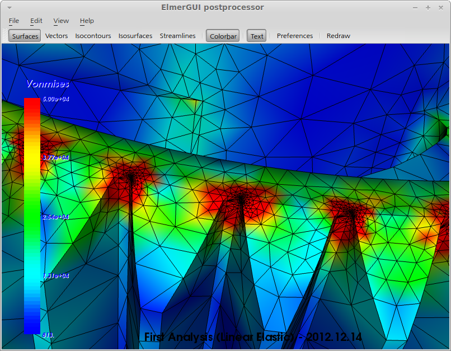Viewport: 451px width, 351px height.
Task: Grab the toolbar drag handle beside Surfaces
Action: point(5,36)
